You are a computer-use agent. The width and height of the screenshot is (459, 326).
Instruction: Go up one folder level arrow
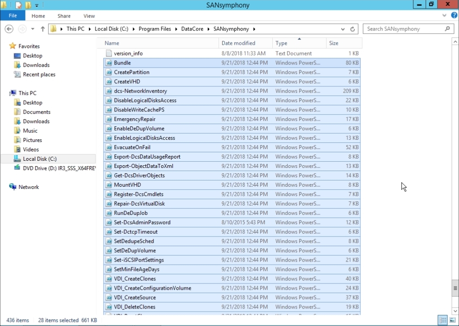(43, 29)
